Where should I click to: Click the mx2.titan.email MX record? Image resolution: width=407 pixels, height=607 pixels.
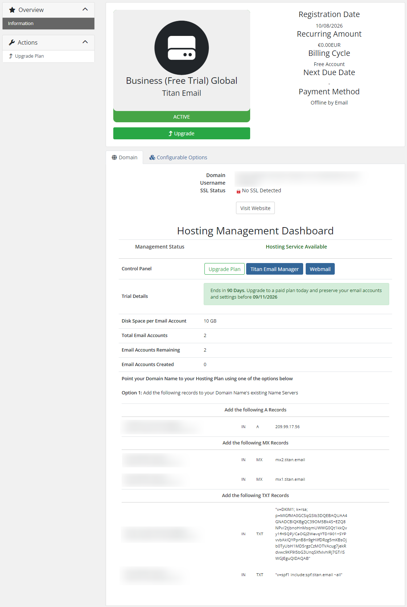(290, 460)
